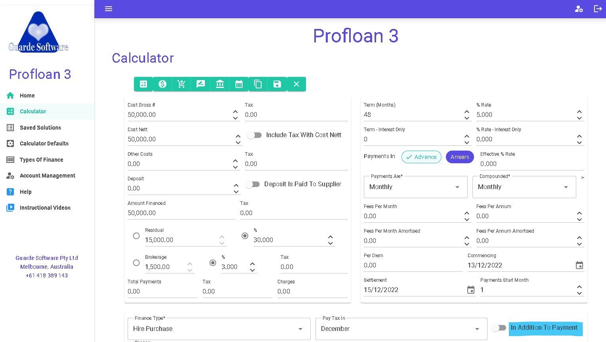This screenshot has width=606, height=342.
Task: Click the Total Payments field
Action: (x=162, y=292)
